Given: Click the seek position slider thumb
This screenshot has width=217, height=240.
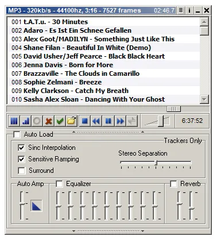Looking at the screenshot, I should [x=173, y=109].
